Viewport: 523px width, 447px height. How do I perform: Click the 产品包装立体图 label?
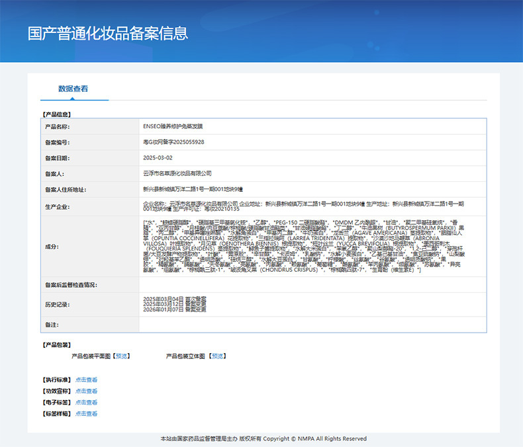coord(185,356)
